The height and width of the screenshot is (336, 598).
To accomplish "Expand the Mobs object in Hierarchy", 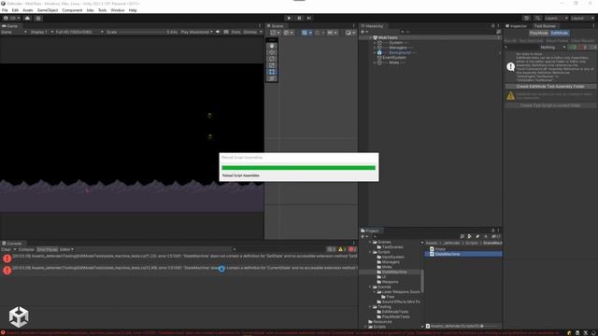I will click(x=375, y=63).
